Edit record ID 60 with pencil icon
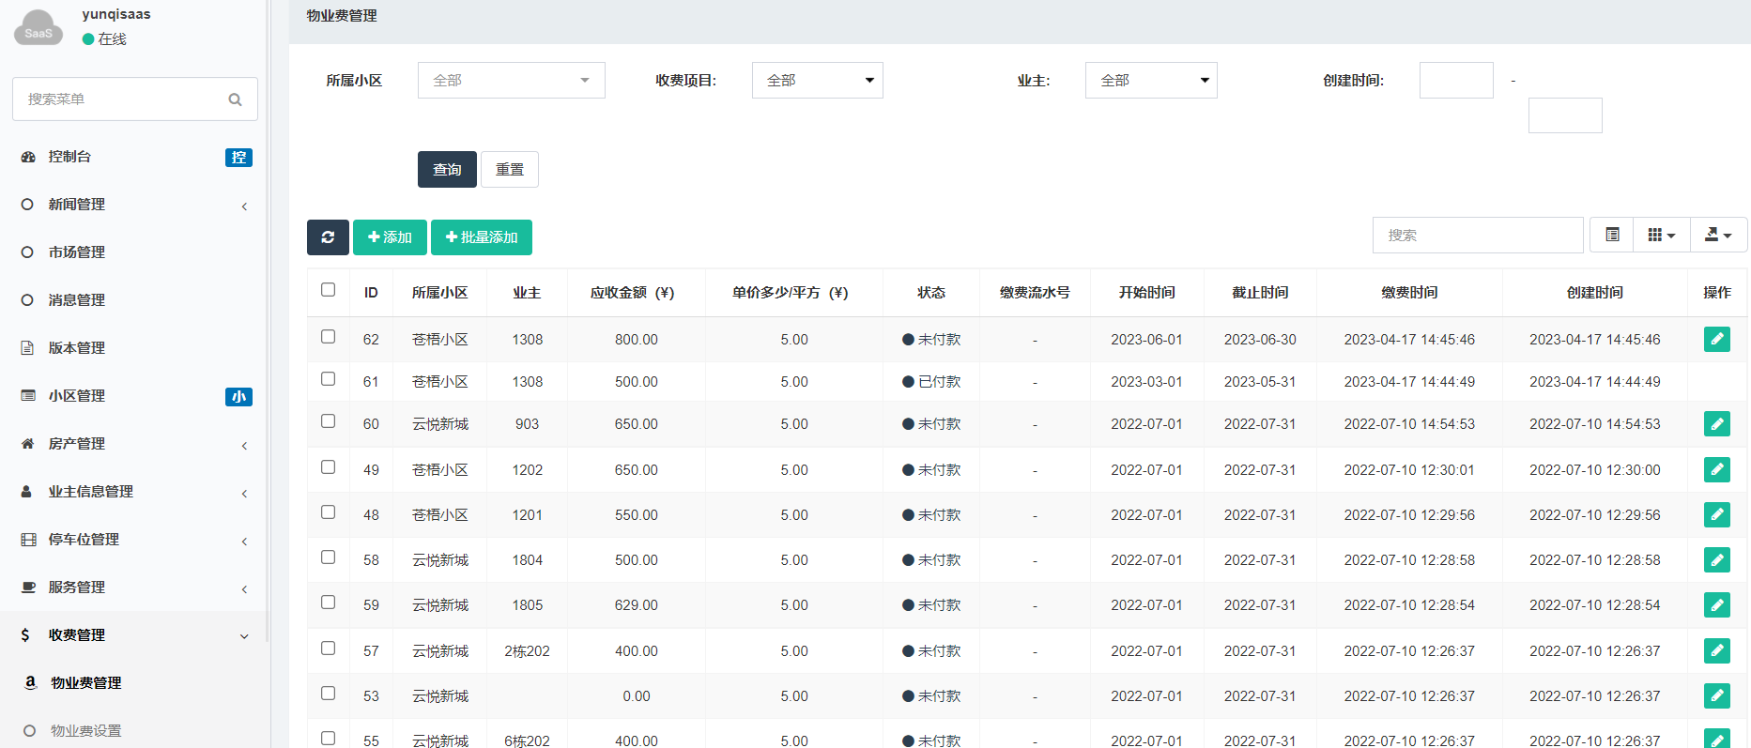This screenshot has width=1751, height=748. [1717, 424]
